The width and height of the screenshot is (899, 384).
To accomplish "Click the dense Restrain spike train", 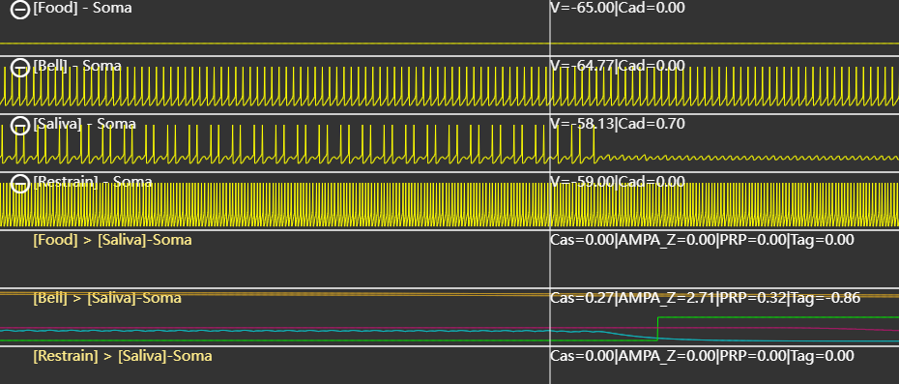I will (x=449, y=205).
